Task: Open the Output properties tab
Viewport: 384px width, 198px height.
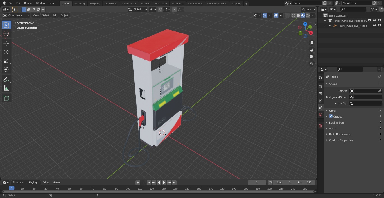Action: click(320, 94)
